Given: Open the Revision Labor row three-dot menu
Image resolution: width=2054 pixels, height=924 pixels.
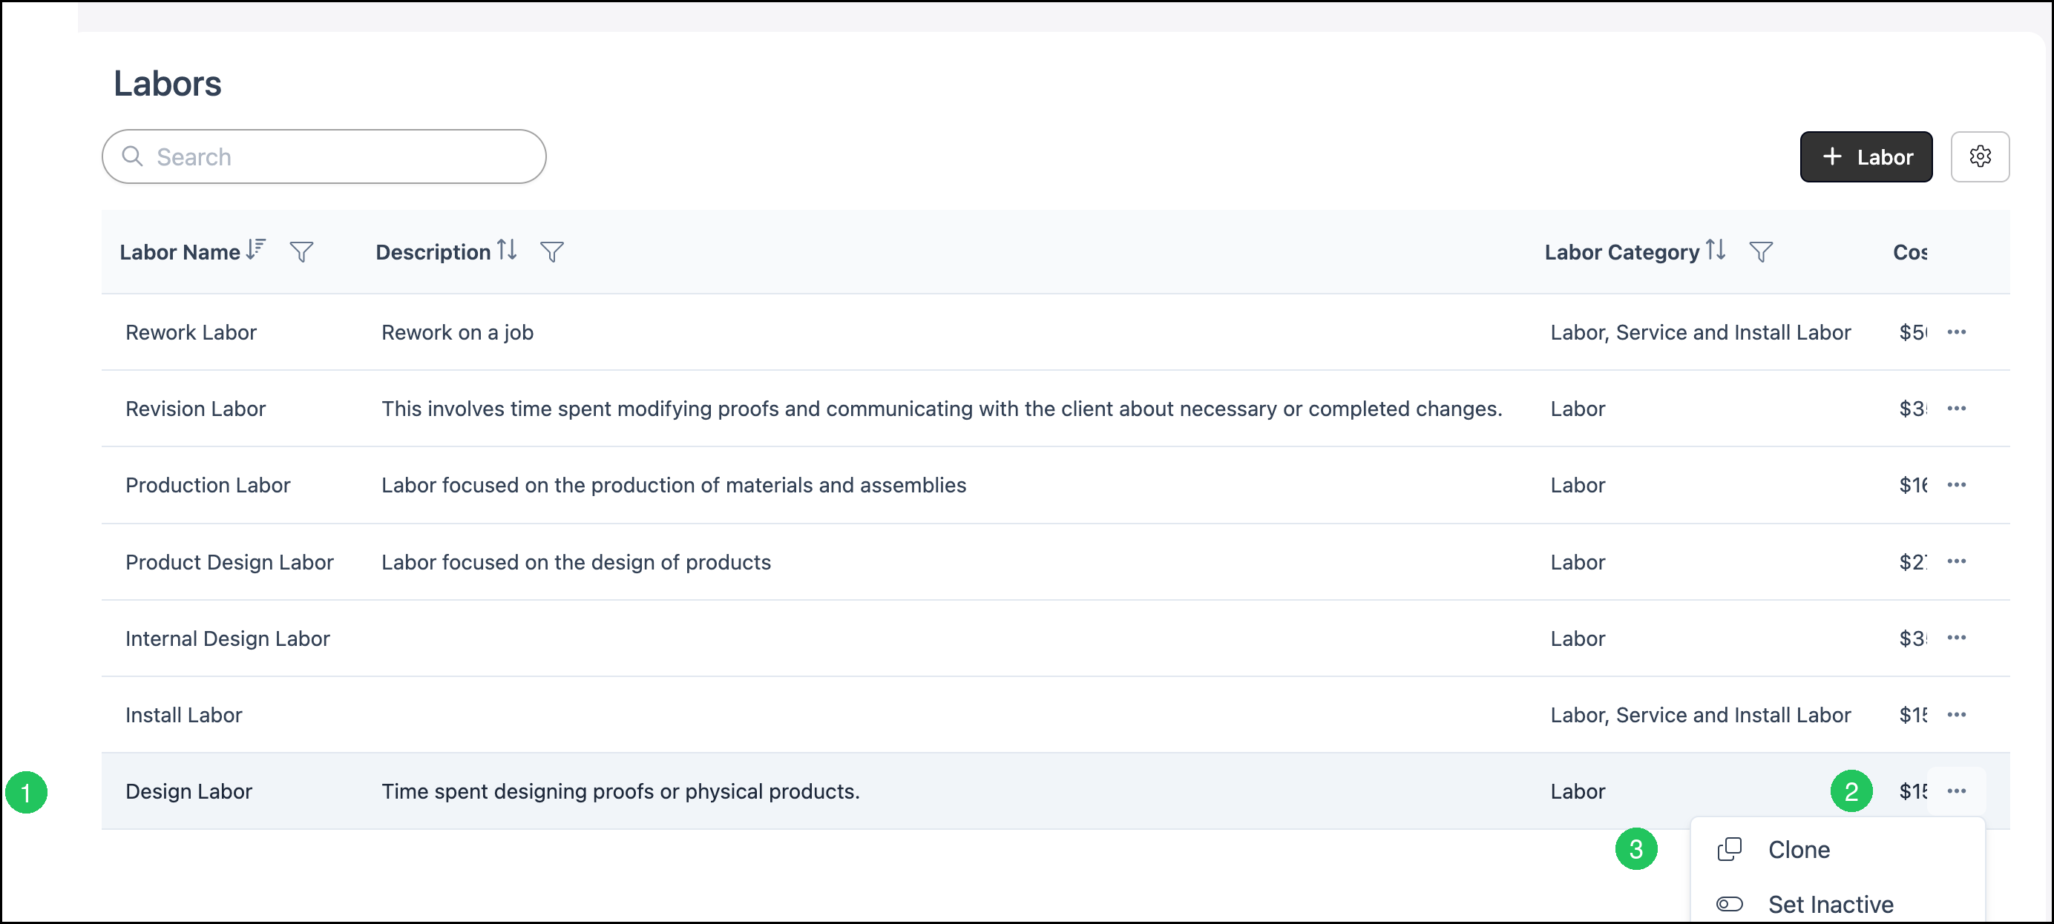Looking at the screenshot, I should [x=1956, y=408].
